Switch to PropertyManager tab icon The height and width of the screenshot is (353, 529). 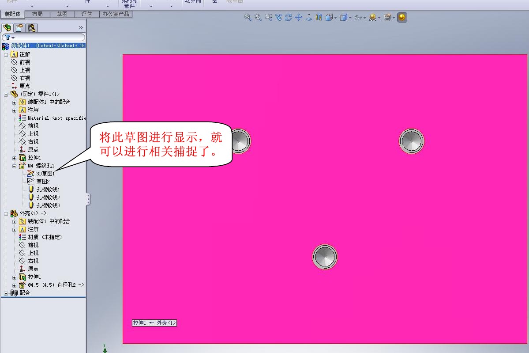point(19,28)
